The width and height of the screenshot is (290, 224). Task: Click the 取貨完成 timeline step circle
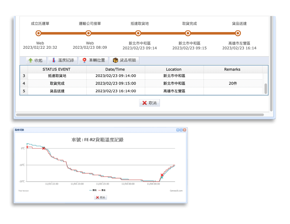(x=188, y=33)
